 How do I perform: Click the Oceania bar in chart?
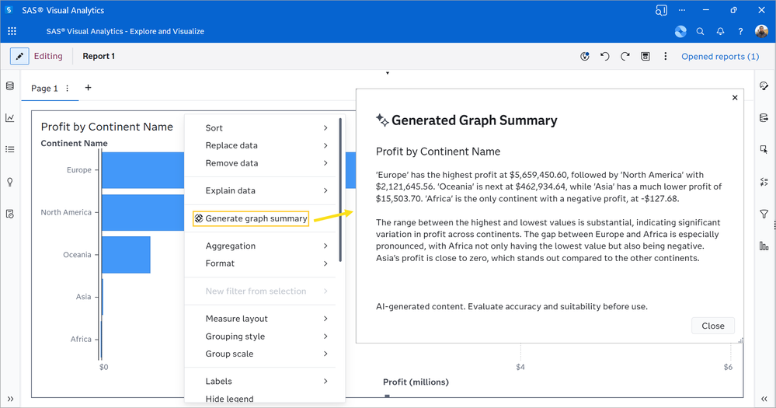coord(126,254)
